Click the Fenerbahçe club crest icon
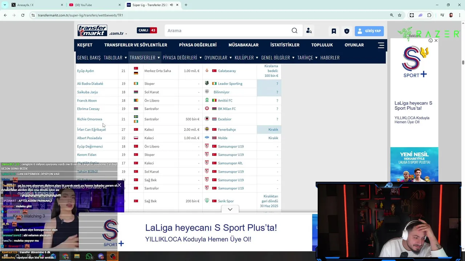This screenshot has height=261, width=465. click(207, 129)
